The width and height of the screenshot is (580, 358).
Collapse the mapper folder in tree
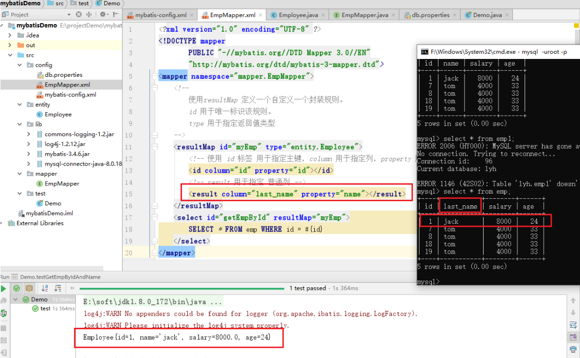(x=19, y=174)
